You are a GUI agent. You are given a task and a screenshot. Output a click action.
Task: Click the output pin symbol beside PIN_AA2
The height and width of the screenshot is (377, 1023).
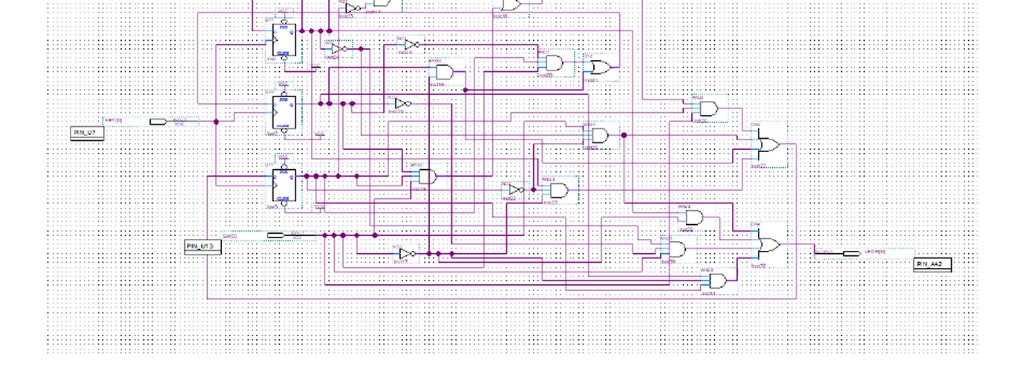[x=852, y=254]
